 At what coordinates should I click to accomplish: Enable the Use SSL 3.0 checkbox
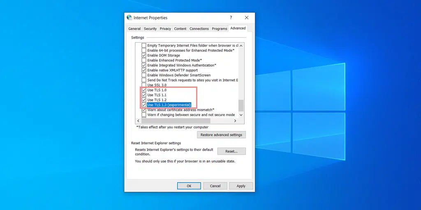pos(144,85)
